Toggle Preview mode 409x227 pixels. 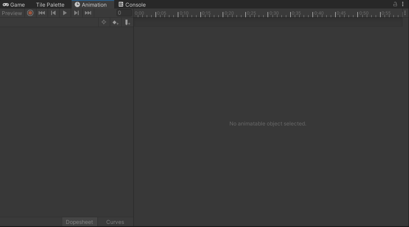[x=12, y=13]
